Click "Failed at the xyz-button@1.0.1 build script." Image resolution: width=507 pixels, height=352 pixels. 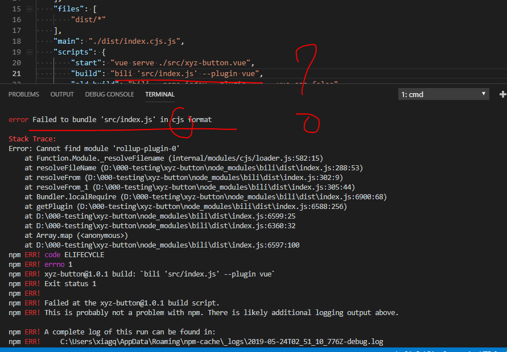132,303
